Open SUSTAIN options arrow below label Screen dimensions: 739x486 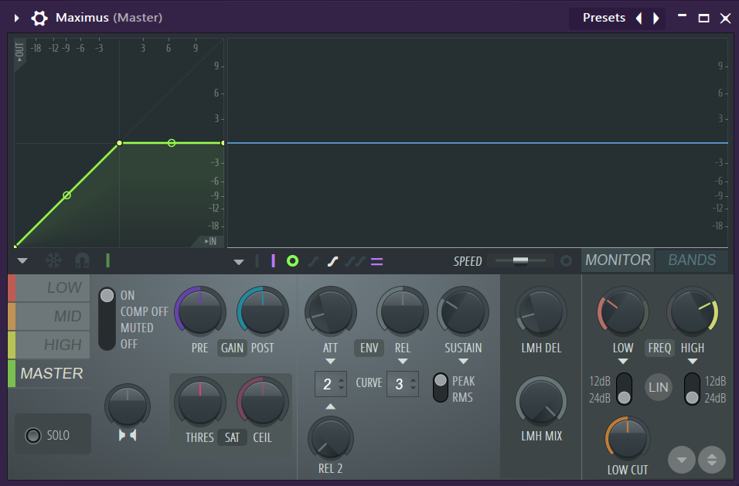(x=463, y=361)
